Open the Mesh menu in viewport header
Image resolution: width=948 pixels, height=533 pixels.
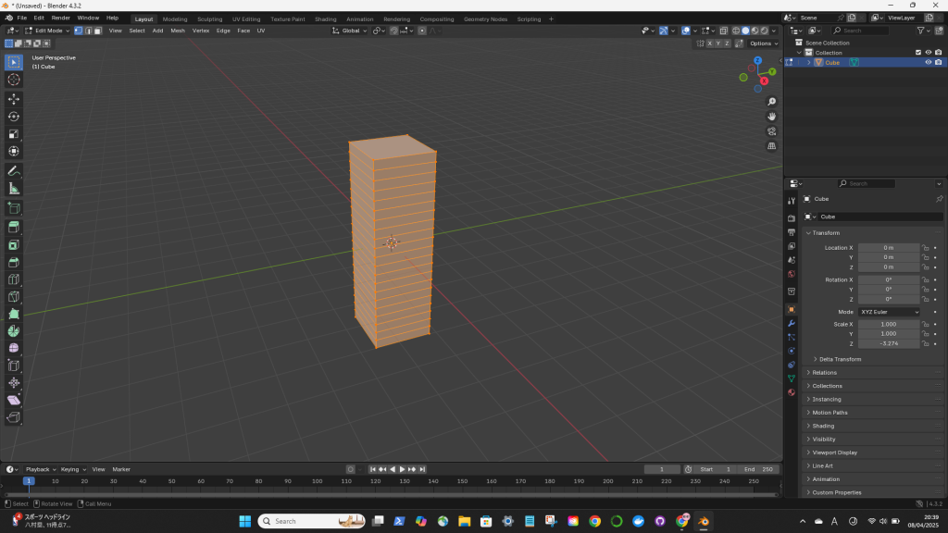tap(177, 31)
